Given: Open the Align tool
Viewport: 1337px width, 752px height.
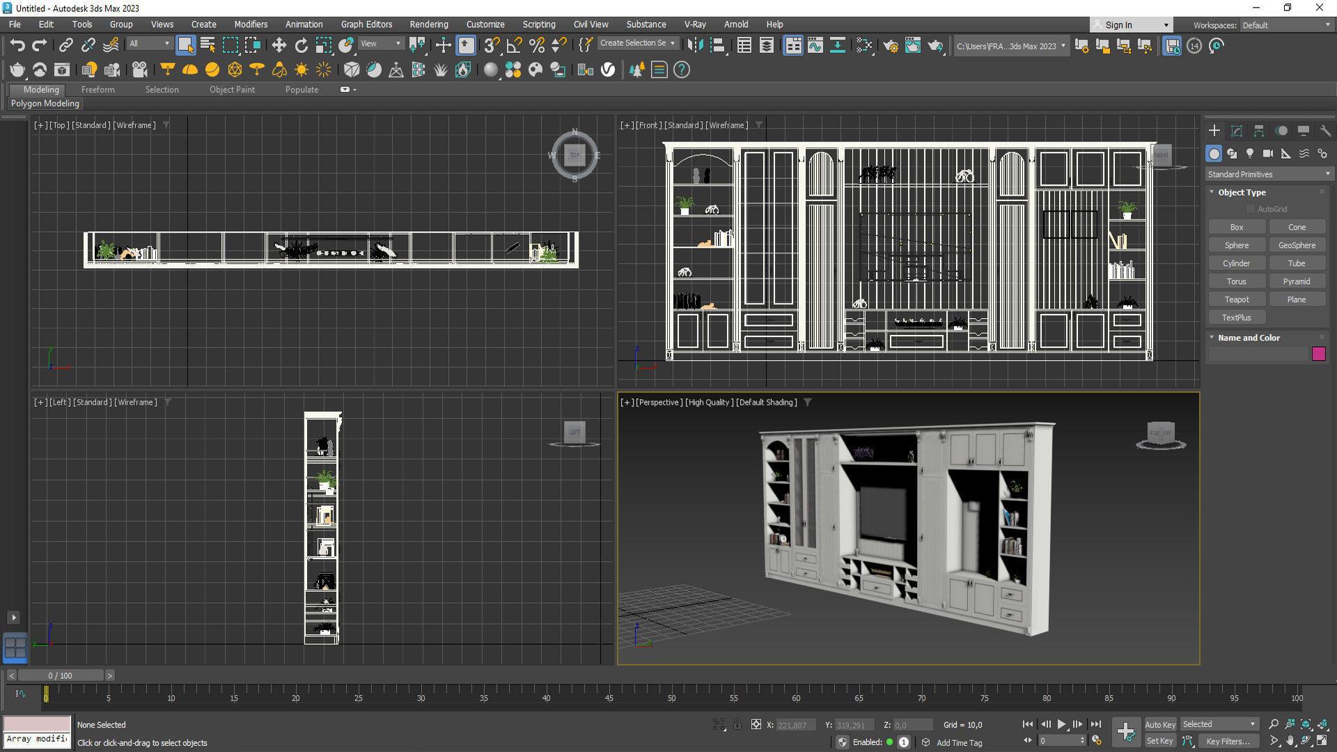Looking at the screenshot, I should tap(717, 46).
